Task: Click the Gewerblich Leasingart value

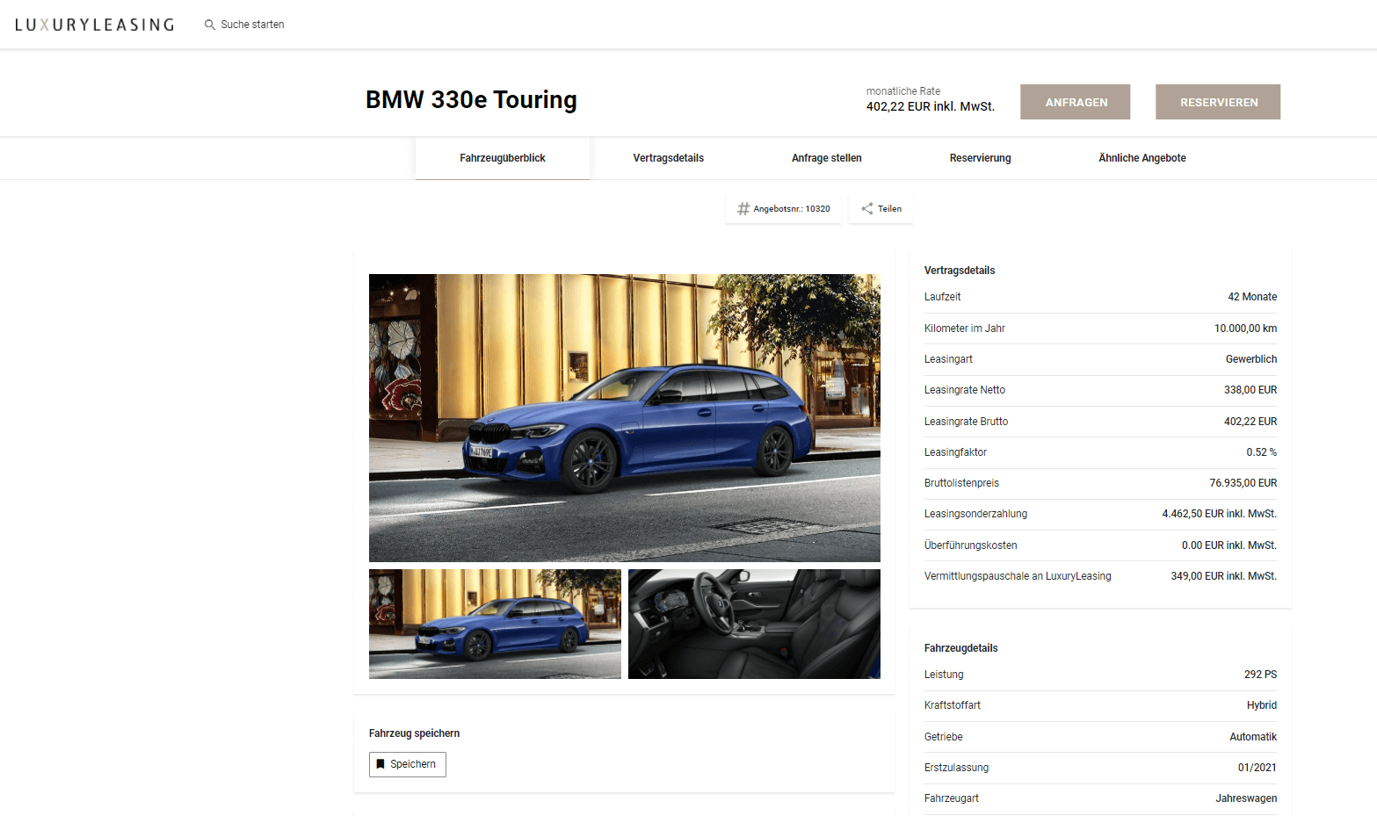Action: (1251, 359)
